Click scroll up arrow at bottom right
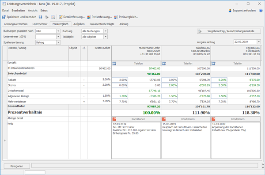Image resolution: width=265 pixels, height=175 pixels. tap(263, 164)
